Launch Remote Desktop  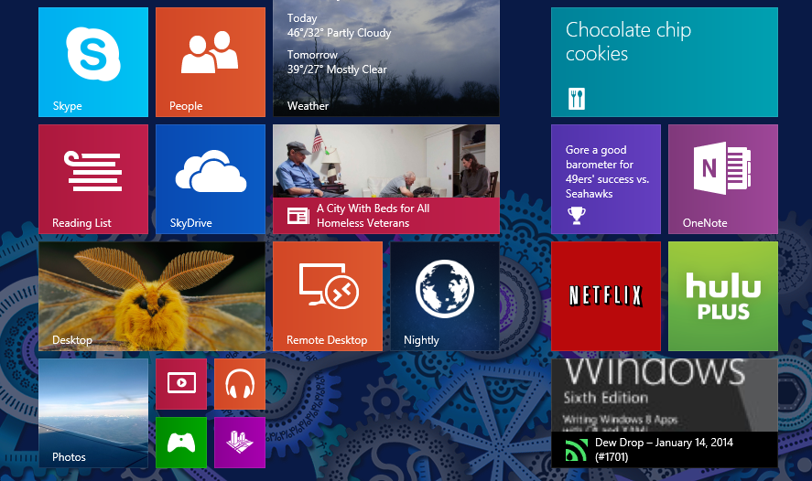pyautogui.click(x=328, y=296)
